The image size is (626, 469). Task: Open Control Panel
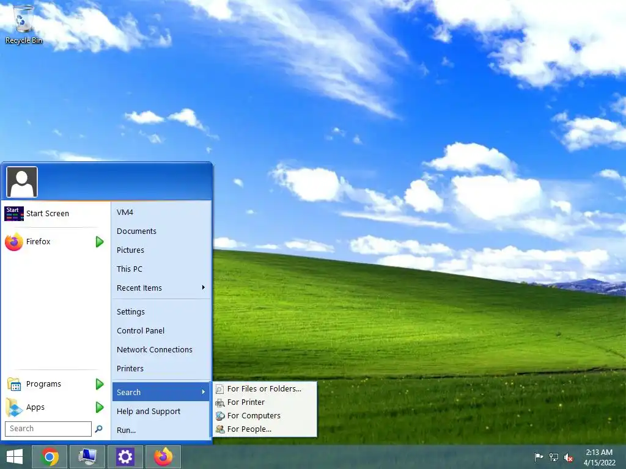161,330
